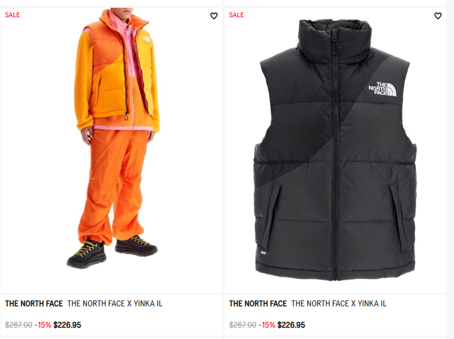This screenshot has height=339, width=454.
Task: Click the $226.95 sale price under black vest
Action: coord(291,325)
